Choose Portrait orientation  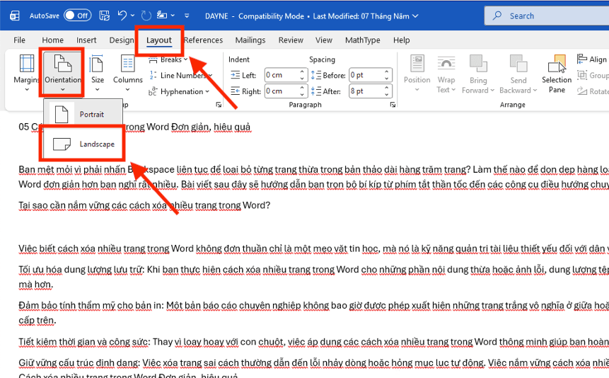[x=83, y=115]
